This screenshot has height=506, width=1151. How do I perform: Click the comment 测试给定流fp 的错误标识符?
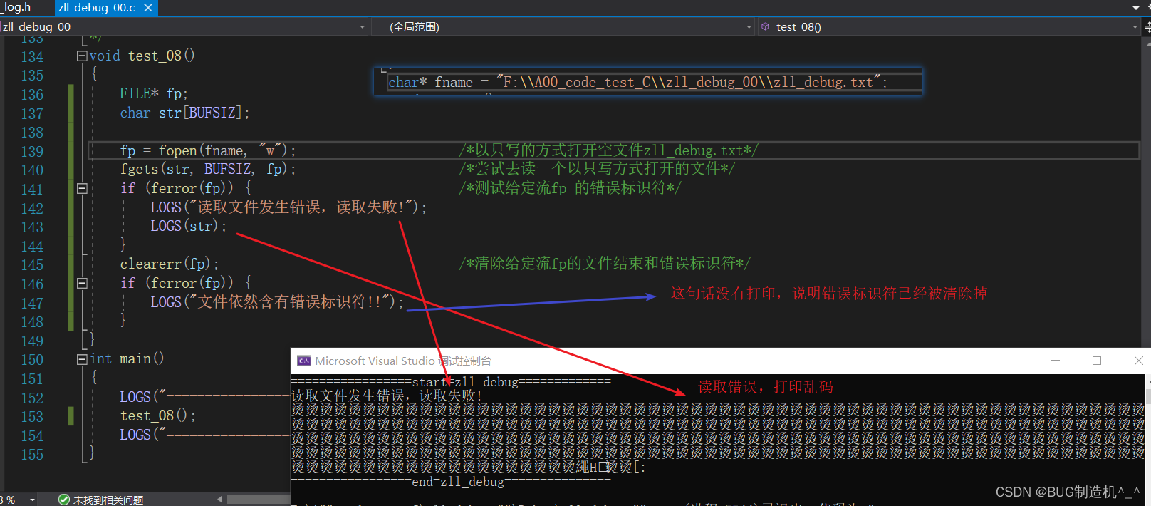pyautogui.click(x=571, y=188)
